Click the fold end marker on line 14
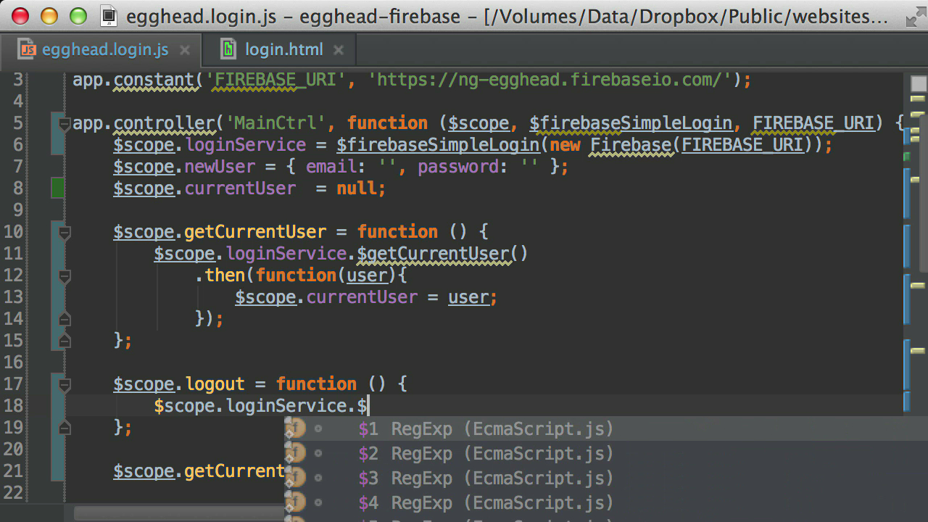 tap(65, 318)
